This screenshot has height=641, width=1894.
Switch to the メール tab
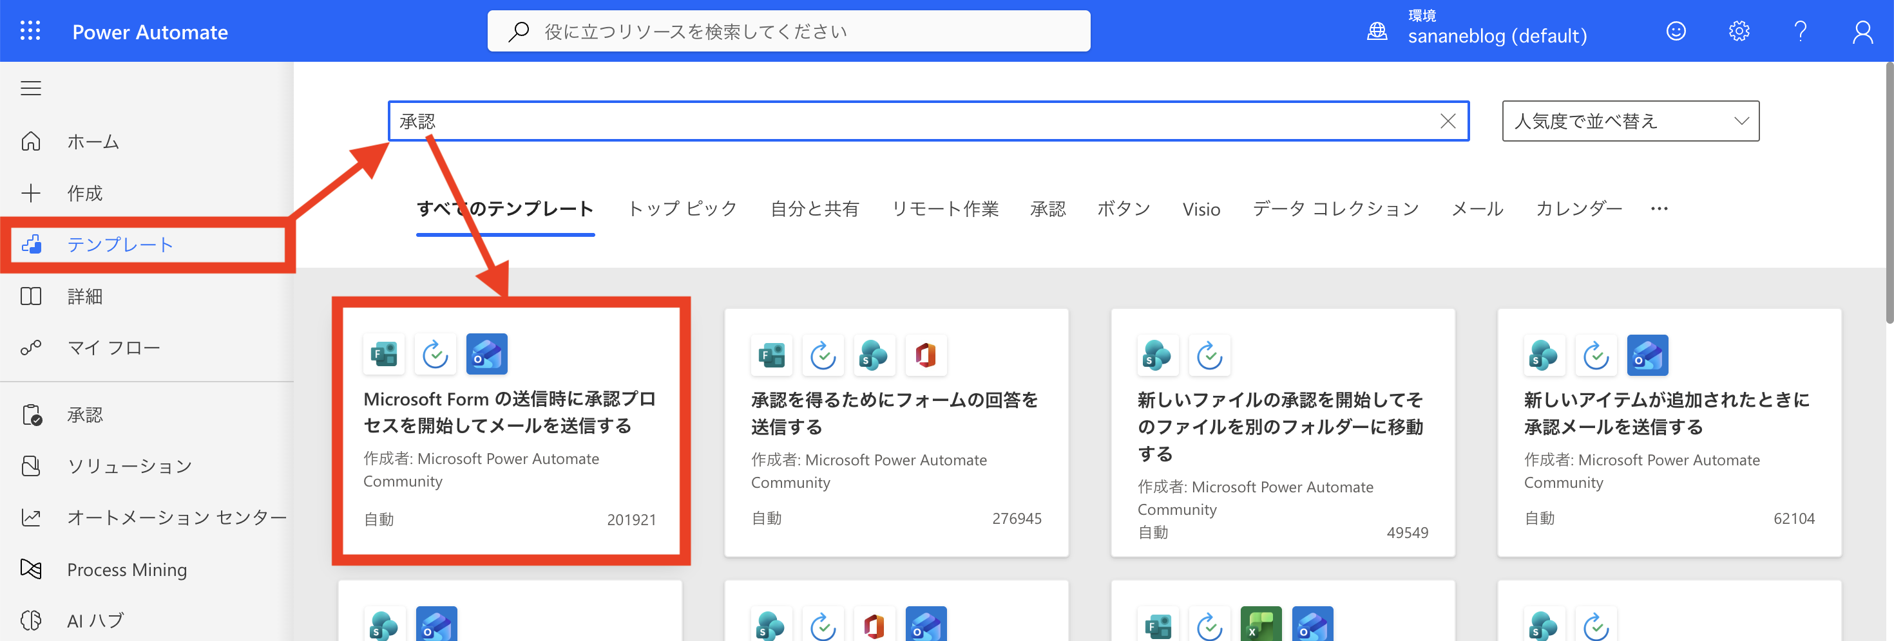(1477, 209)
